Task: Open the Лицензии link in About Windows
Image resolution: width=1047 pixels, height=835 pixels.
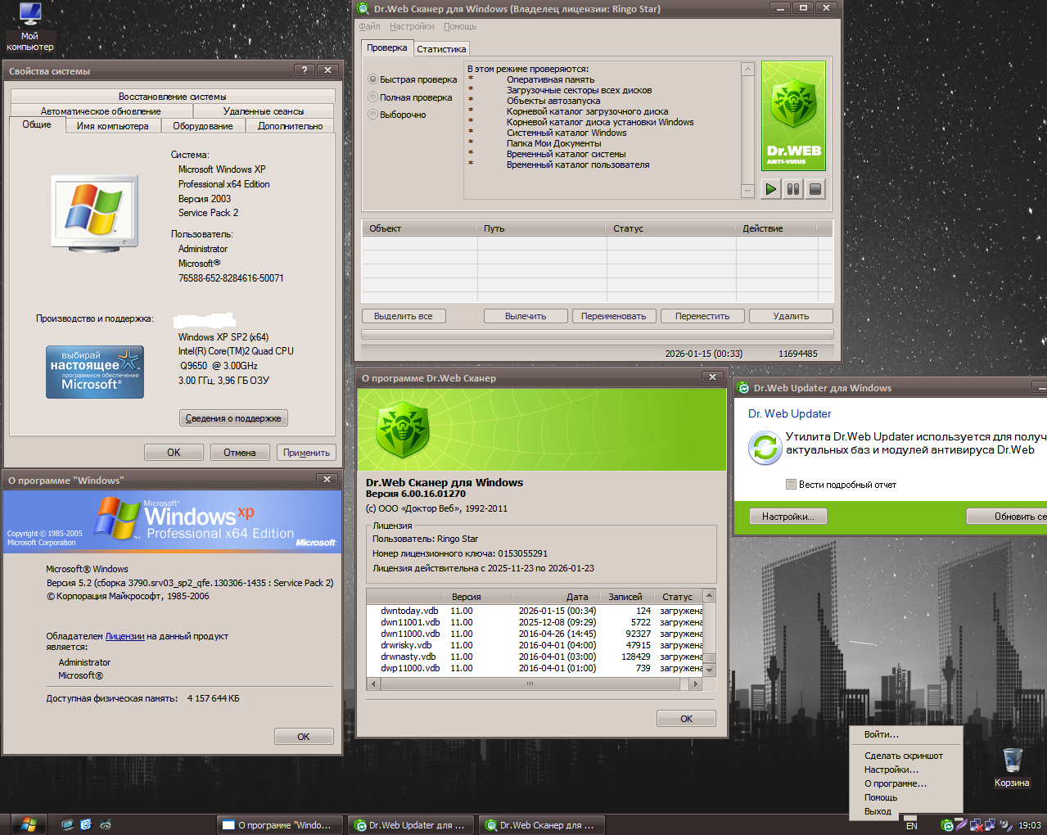Action: pos(124,636)
